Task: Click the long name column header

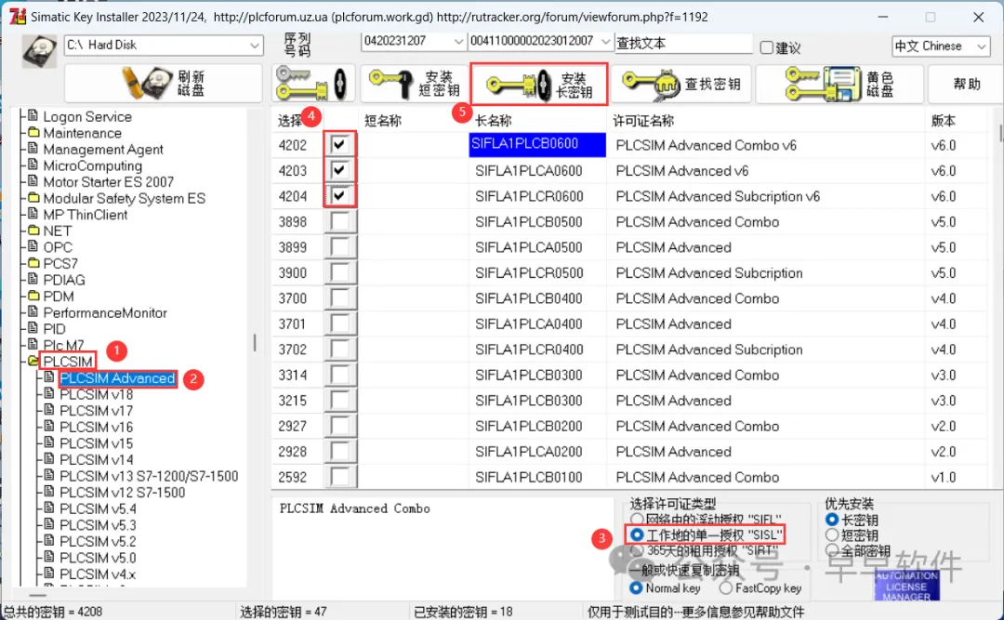Action: (x=538, y=121)
